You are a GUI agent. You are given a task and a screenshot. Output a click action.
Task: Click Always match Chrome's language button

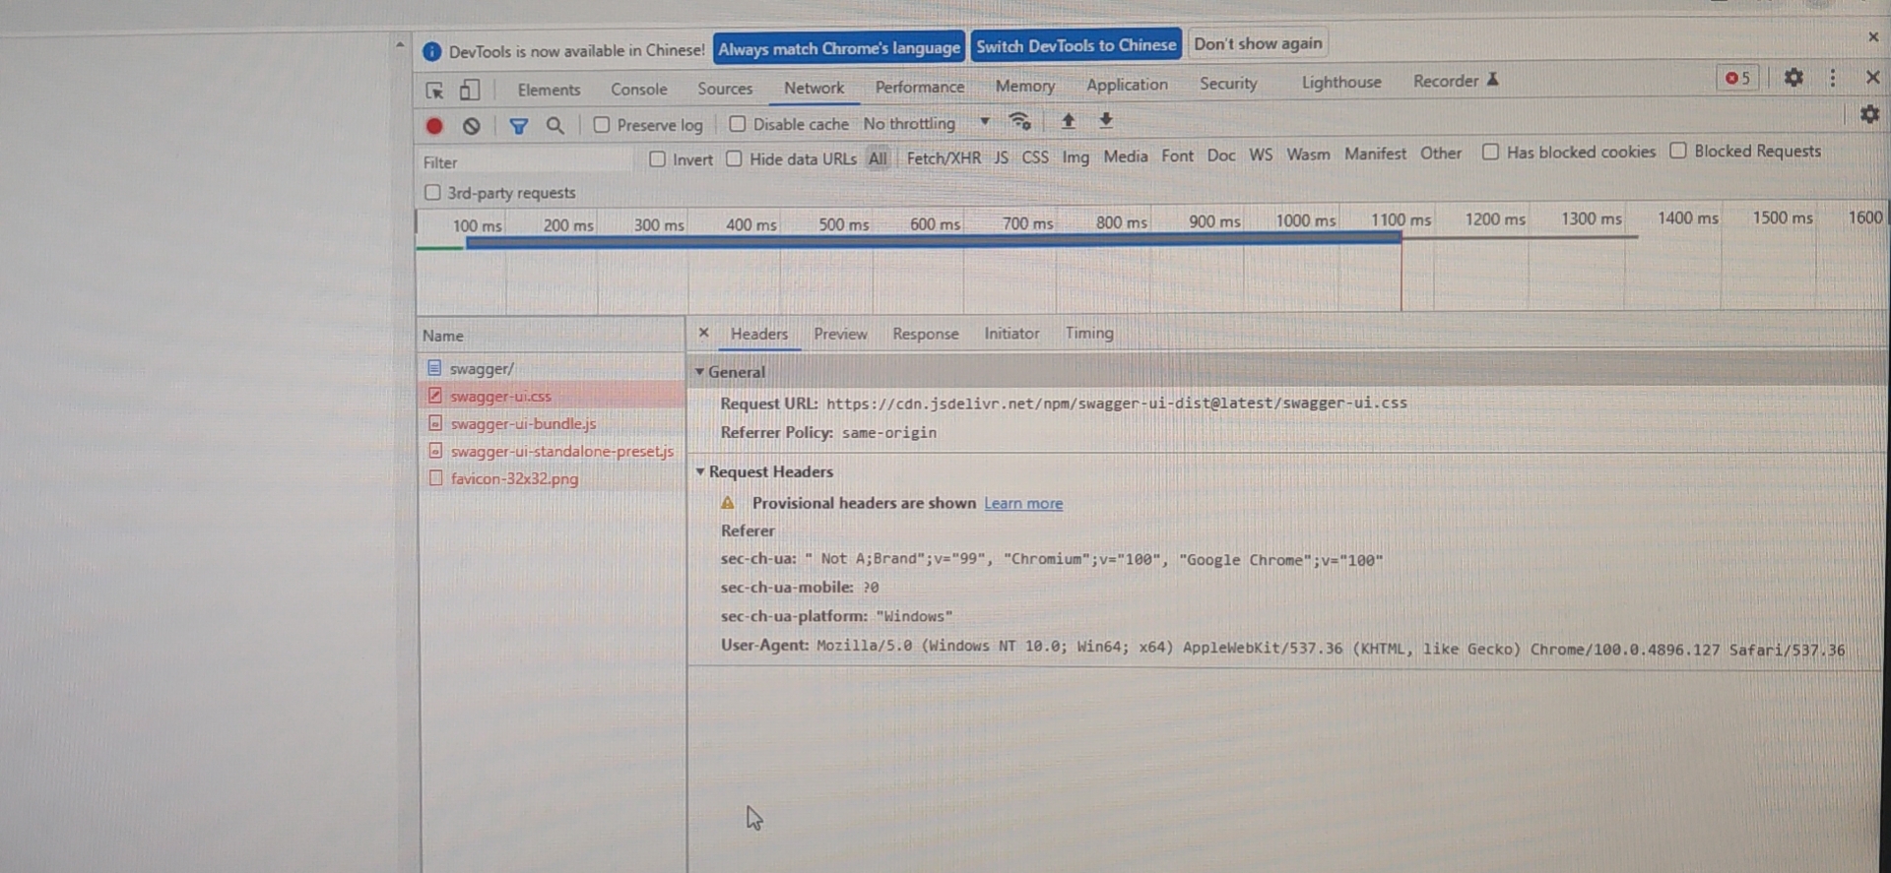(839, 48)
